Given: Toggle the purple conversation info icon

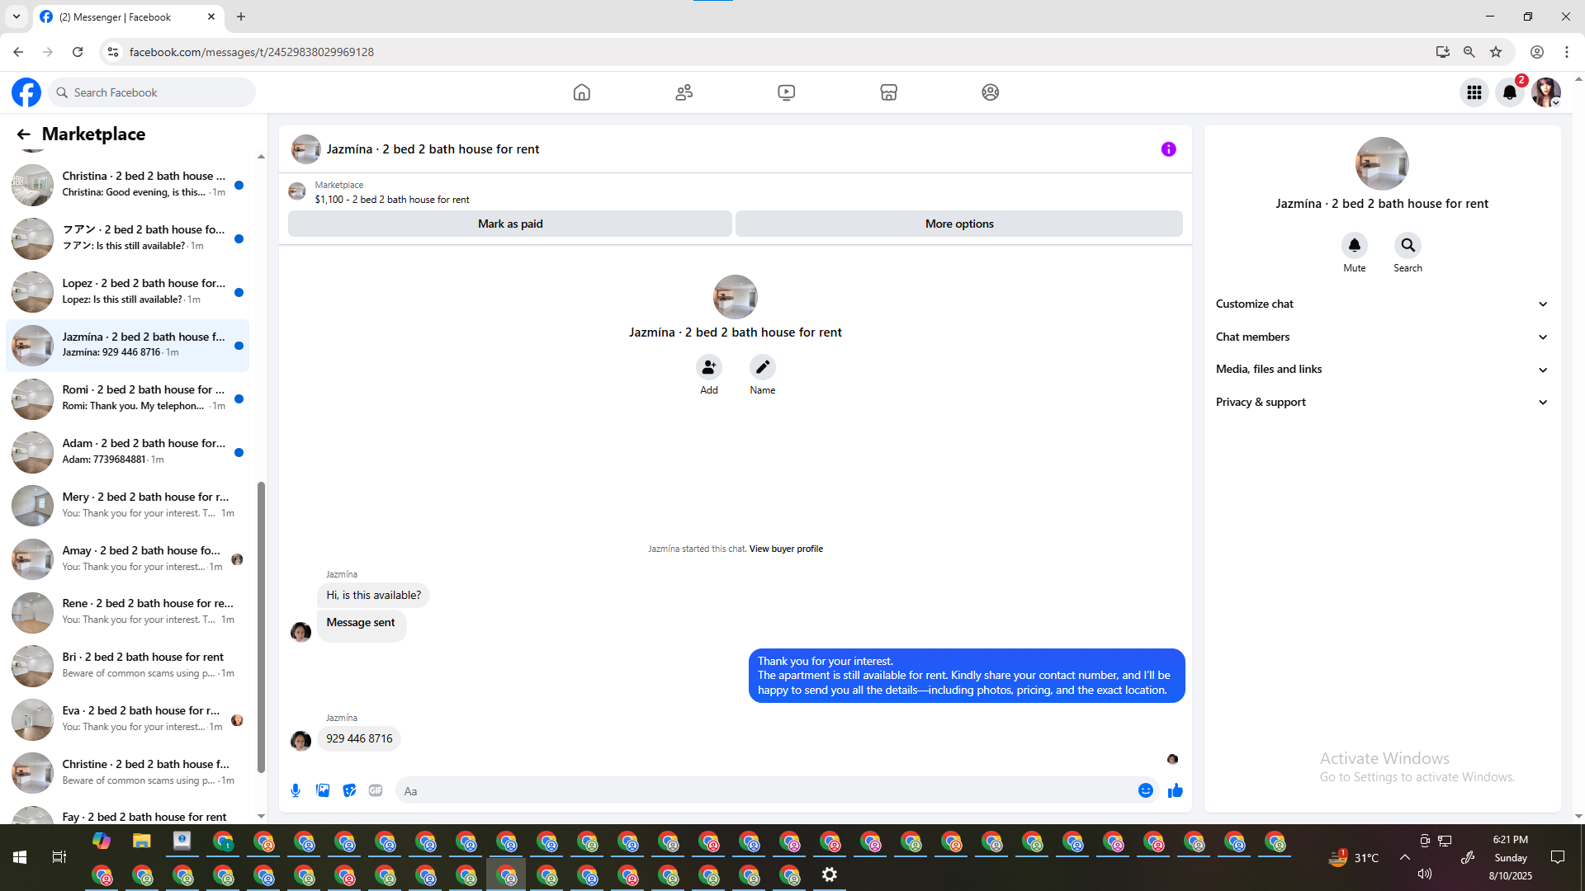Looking at the screenshot, I should click(1168, 149).
